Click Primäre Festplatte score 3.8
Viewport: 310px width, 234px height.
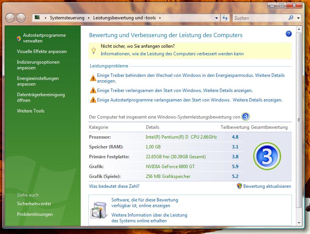pyautogui.click(x=235, y=157)
